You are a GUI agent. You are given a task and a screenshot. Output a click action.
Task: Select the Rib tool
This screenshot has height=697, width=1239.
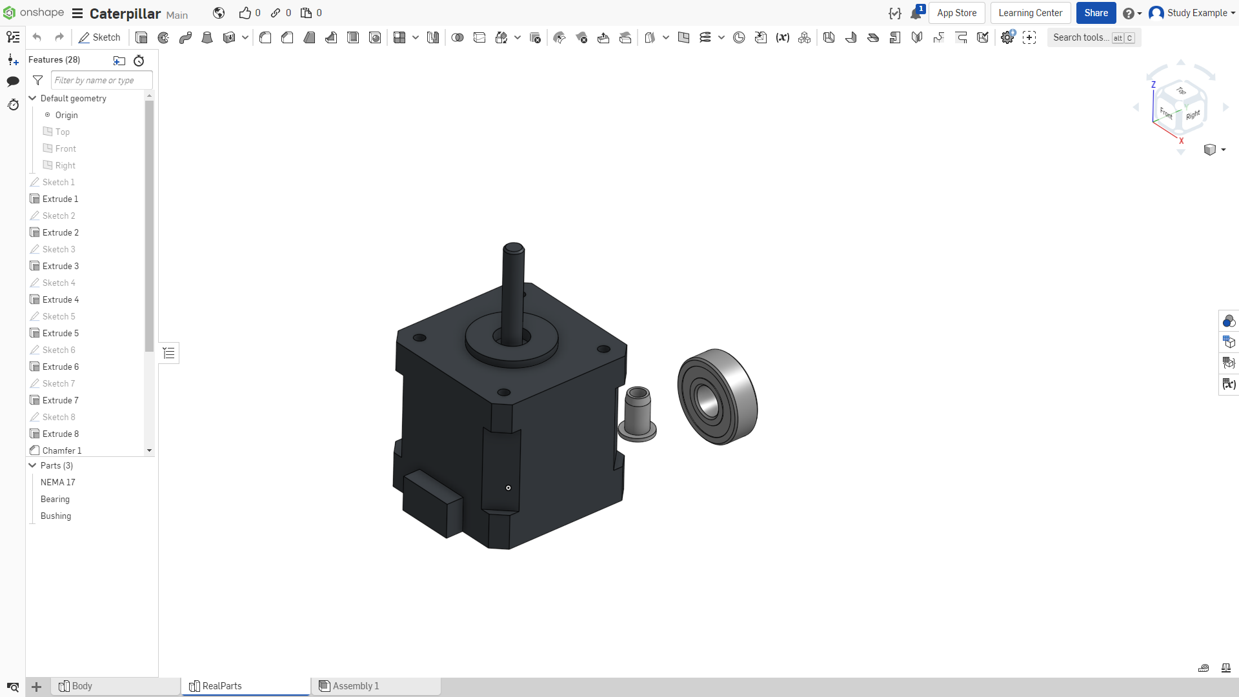pyautogui.click(x=331, y=37)
